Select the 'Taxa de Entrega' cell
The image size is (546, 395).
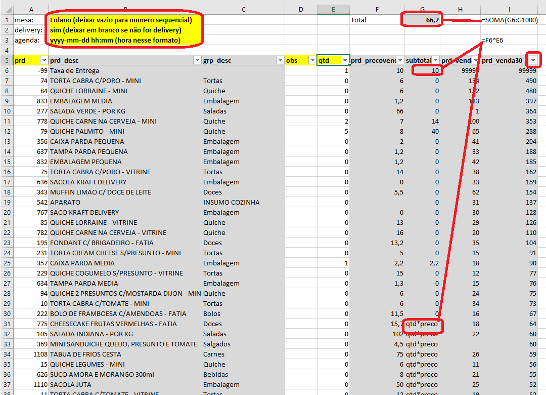tap(125, 70)
